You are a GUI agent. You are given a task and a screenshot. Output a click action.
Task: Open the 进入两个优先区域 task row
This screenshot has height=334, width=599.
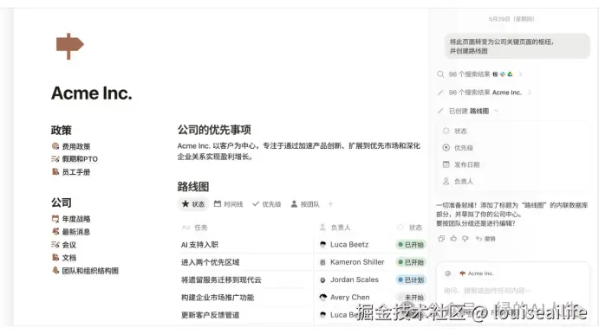(x=210, y=262)
